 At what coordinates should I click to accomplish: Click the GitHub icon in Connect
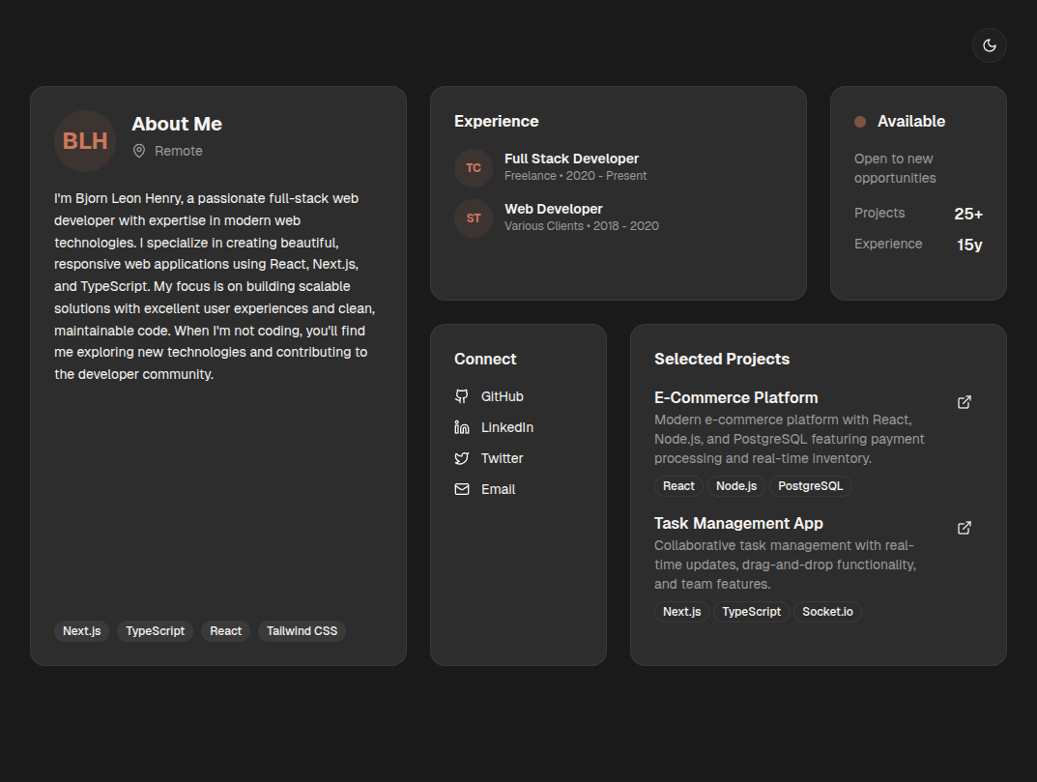click(x=462, y=396)
